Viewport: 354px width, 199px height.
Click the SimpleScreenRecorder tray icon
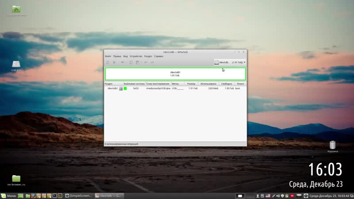click(306, 196)
